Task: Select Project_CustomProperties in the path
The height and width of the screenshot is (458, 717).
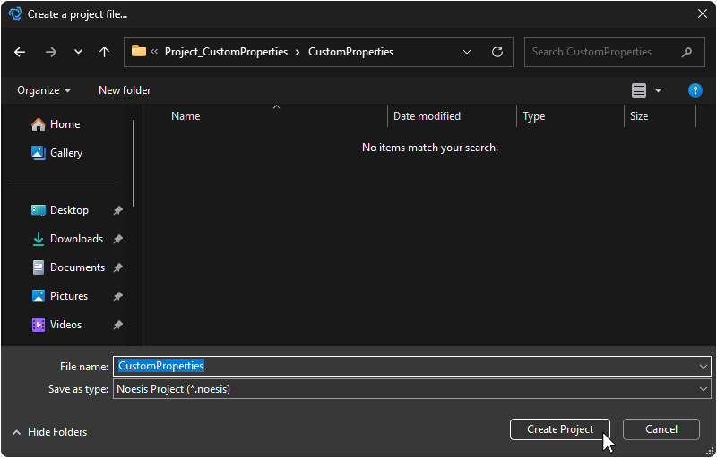Action: [x=226, y=52]
